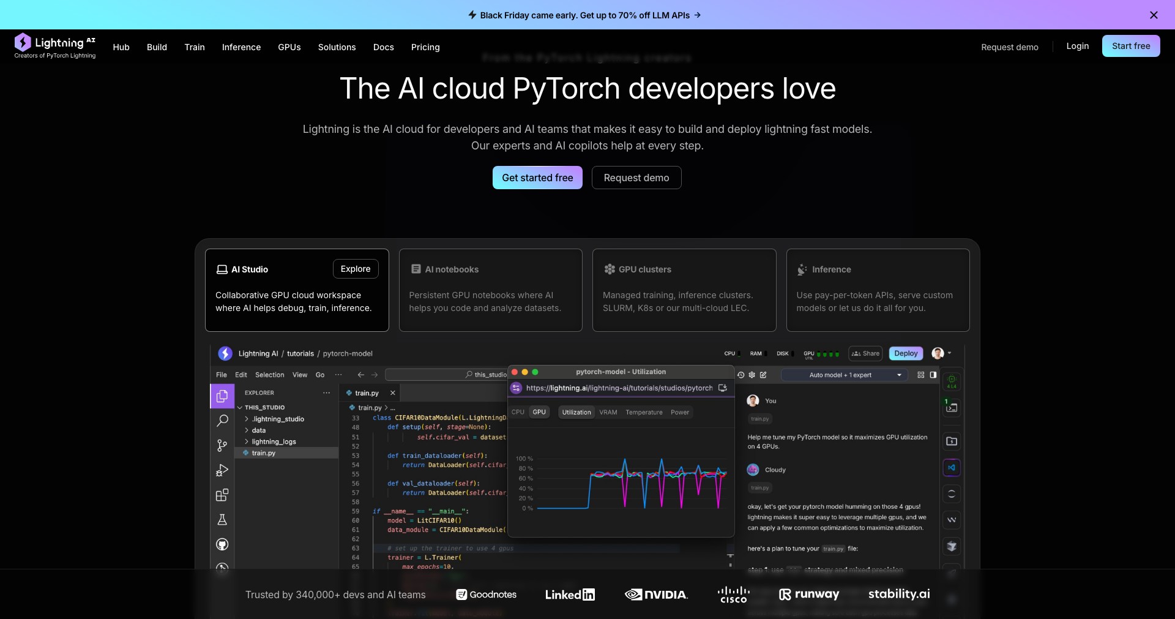Open the Train navigation menu
1175x619 pixels.
point(195,47)
